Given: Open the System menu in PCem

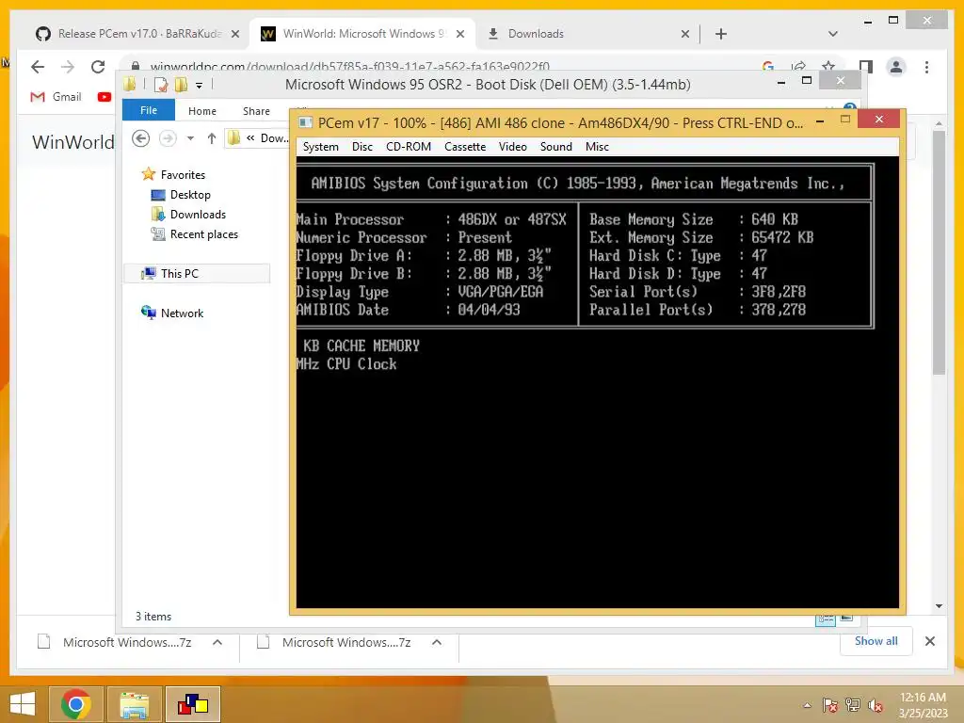Looking at the screenshot, I should 320,146.
